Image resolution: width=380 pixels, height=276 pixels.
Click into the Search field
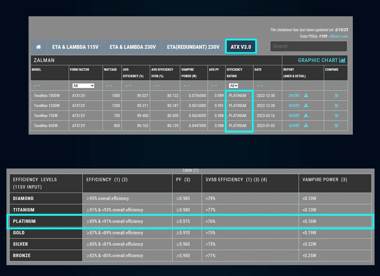coord(308,46)
